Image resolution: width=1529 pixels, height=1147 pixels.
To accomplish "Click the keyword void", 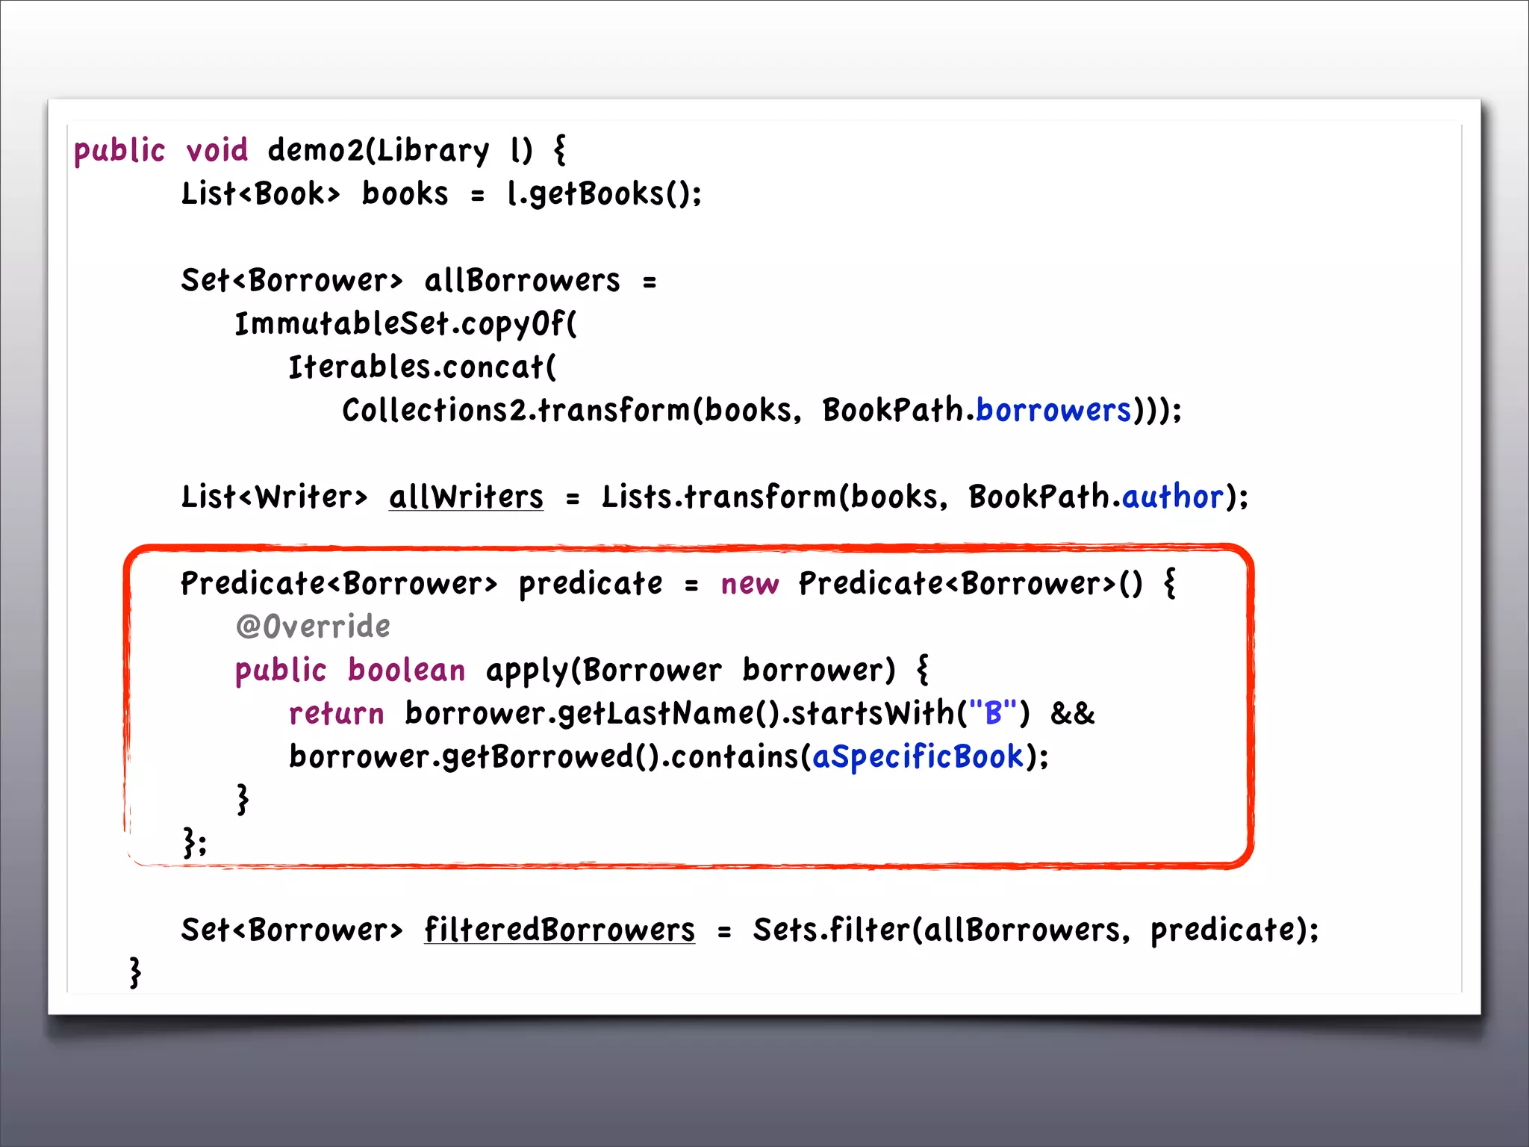I will point(217,150).
